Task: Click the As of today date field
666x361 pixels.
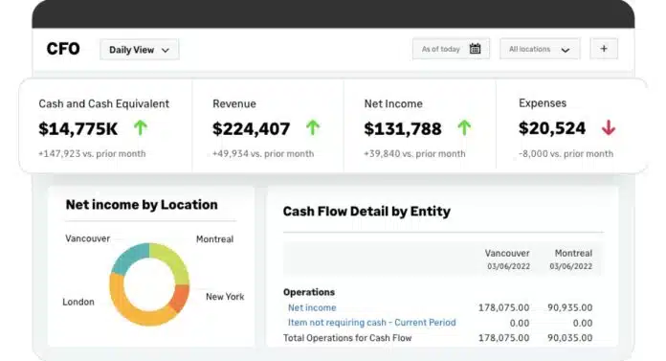Action: coord(451,49)
